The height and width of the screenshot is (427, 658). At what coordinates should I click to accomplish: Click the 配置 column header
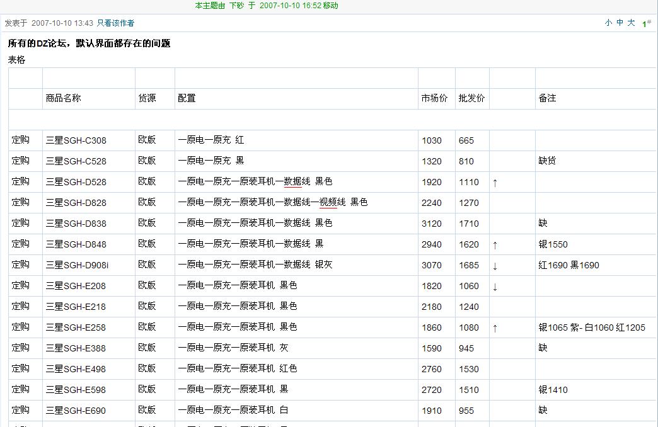pyautogui.click(x=187, y=98)
